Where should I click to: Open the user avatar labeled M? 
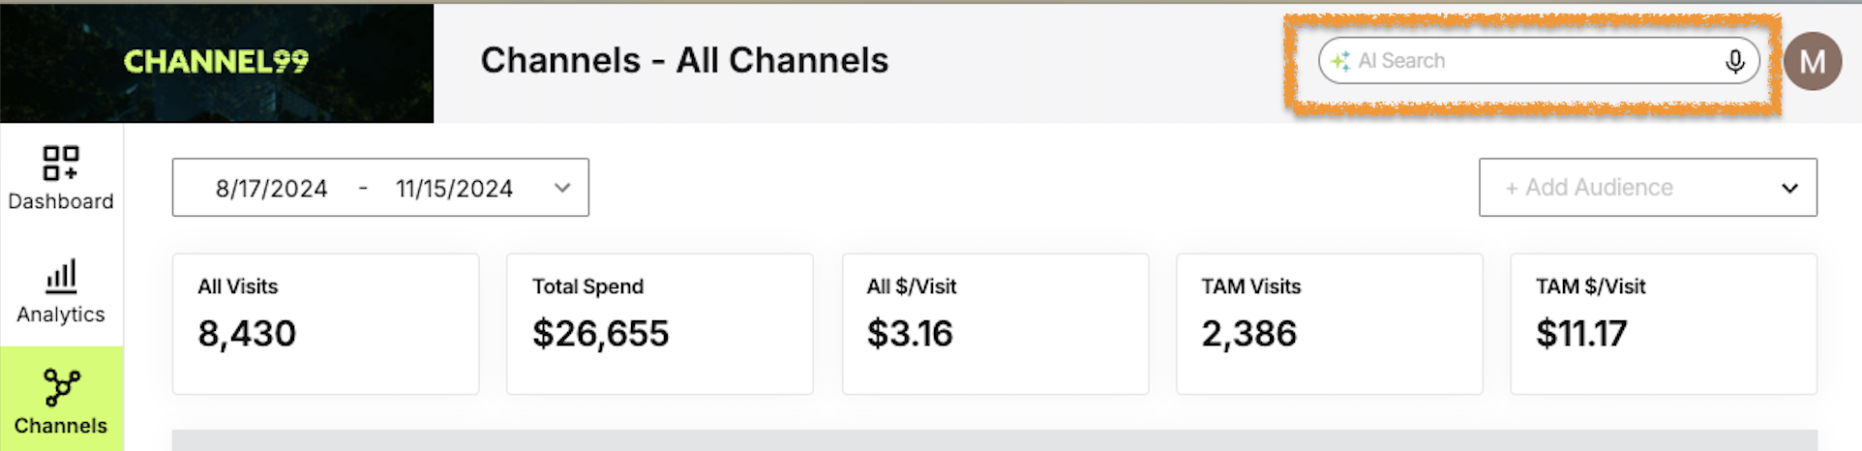[1813, 61]
